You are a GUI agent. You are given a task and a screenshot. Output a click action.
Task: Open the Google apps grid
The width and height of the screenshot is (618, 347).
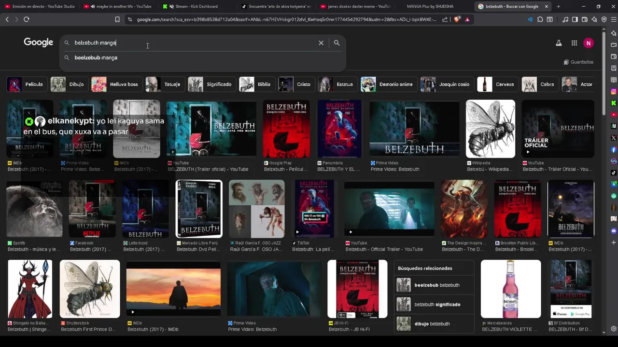point(574,43)
